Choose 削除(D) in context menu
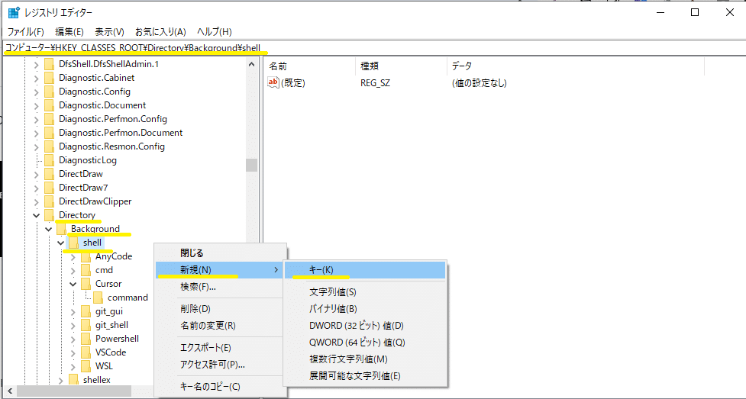This screenshot has height=399, width=746. tap(221, 309)
